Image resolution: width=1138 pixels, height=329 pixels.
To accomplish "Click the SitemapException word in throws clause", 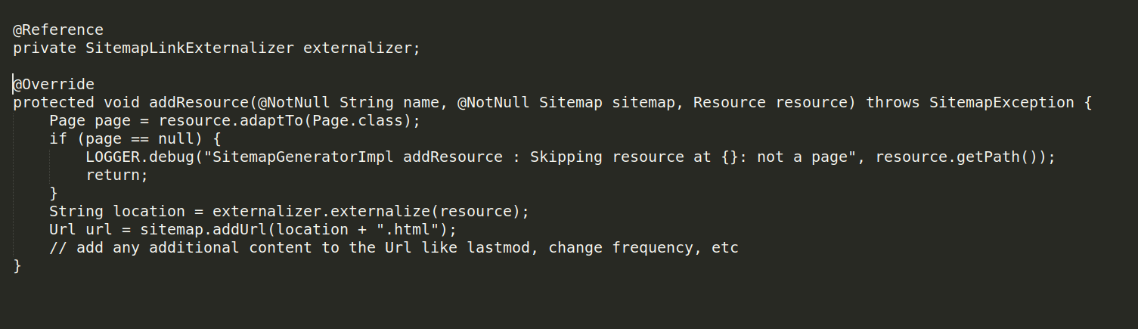I will pos(1002,103).
